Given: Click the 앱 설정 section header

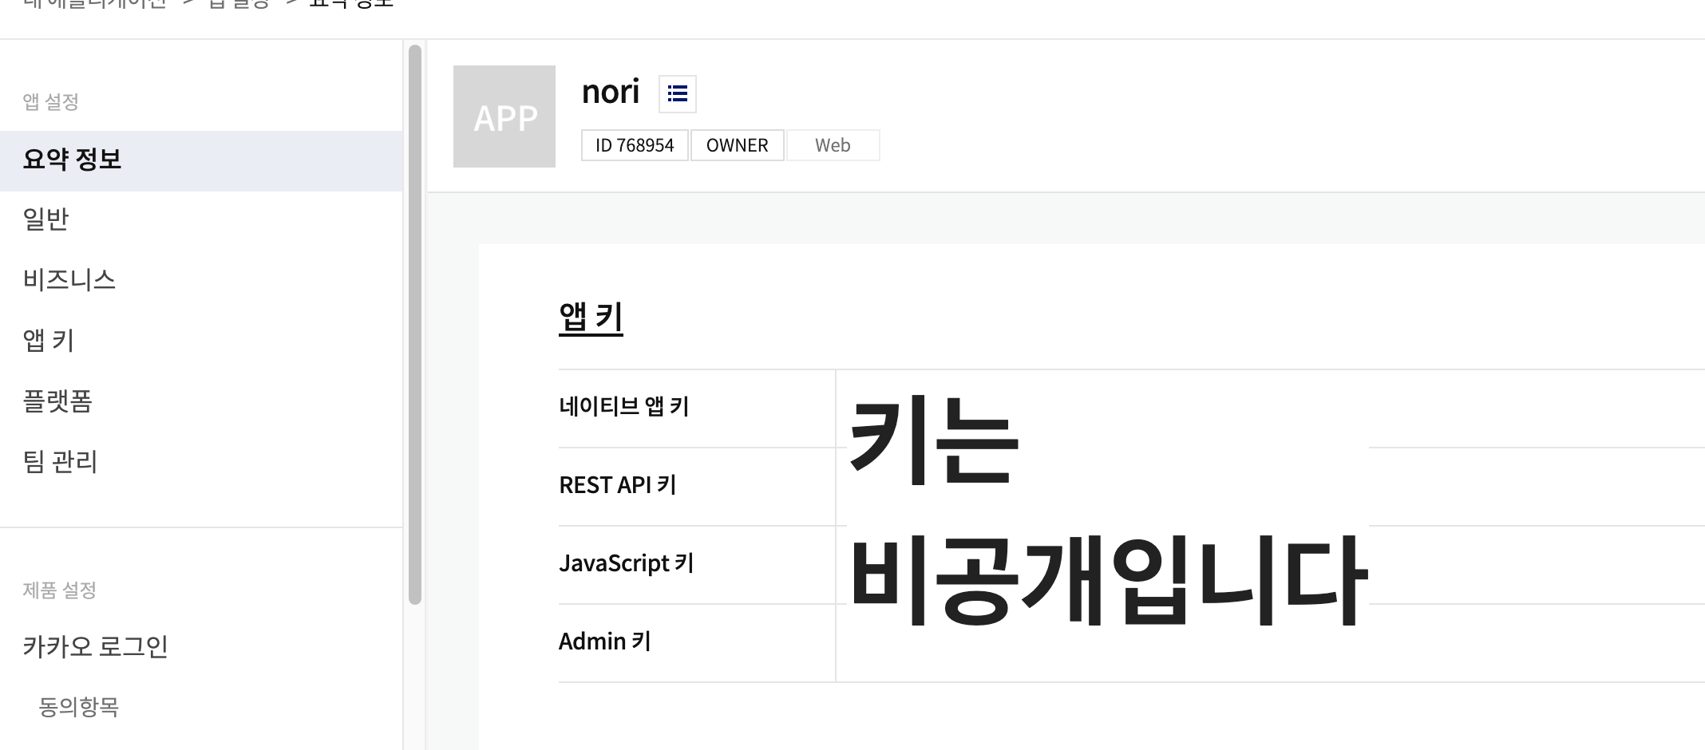Looking at the screenshot, I should pos(51,101).
